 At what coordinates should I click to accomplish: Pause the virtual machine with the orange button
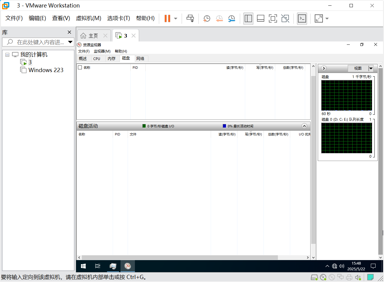[x=167, y=18]
